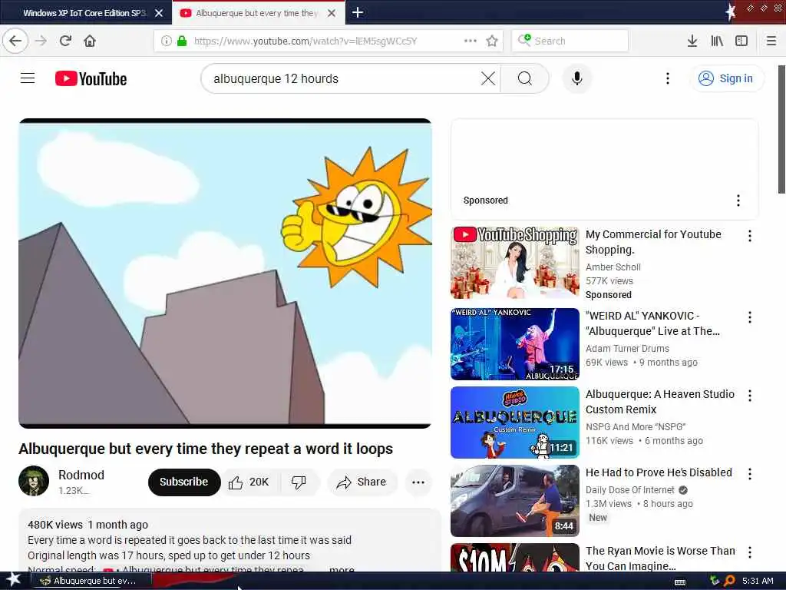Open the Youtube Shopping commercial thumbnail
Viewport: 786px width, 590px height.
515,263
